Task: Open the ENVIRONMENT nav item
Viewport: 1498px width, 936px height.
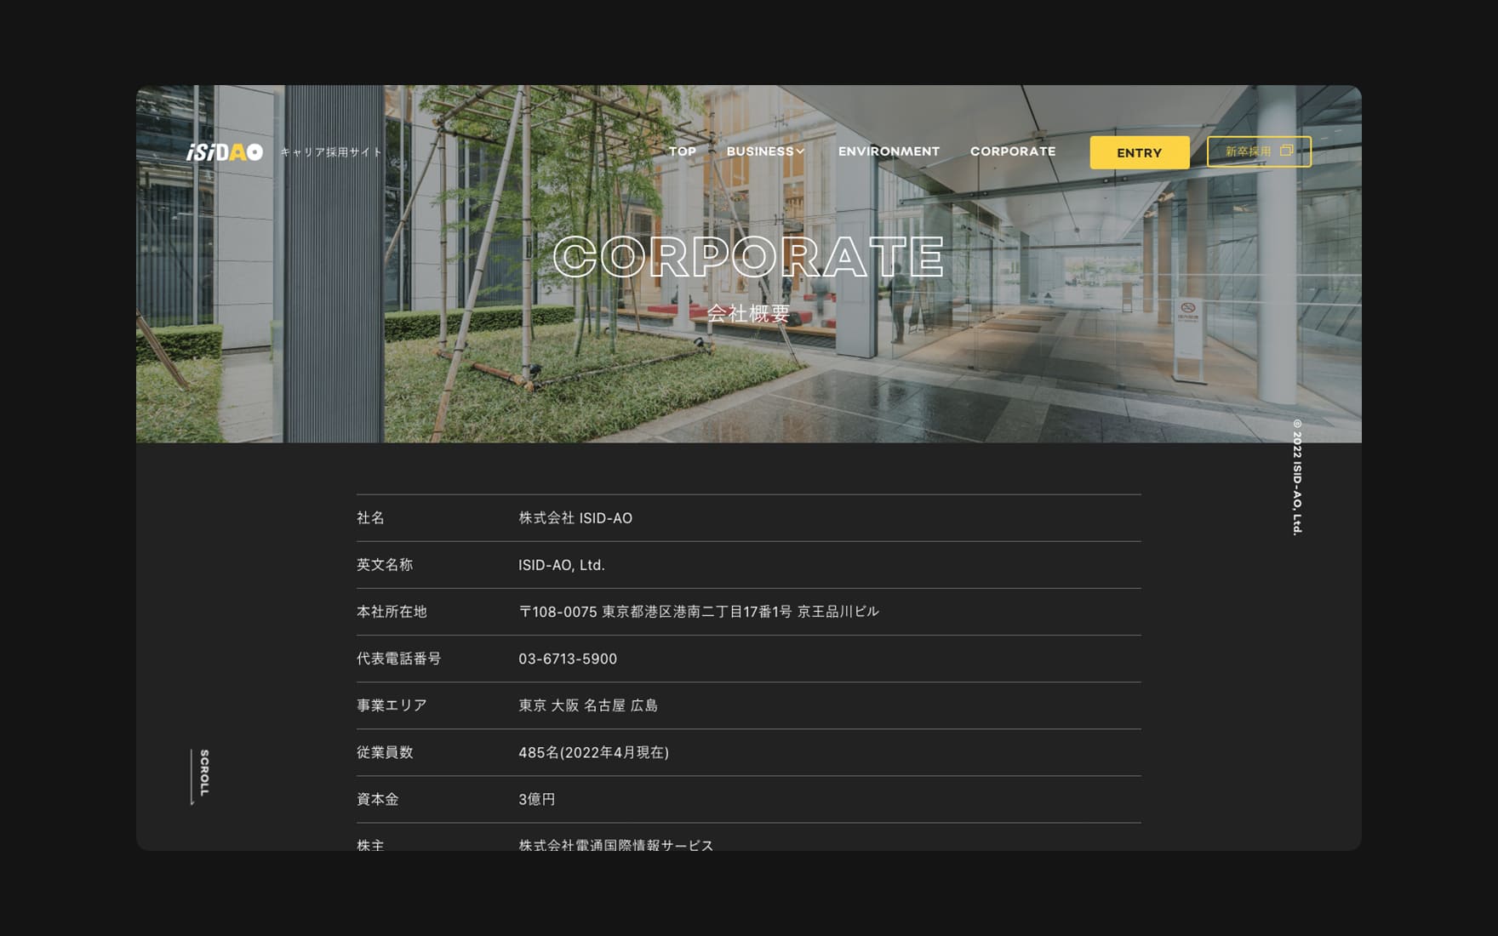Action: (x=889, y=151)
